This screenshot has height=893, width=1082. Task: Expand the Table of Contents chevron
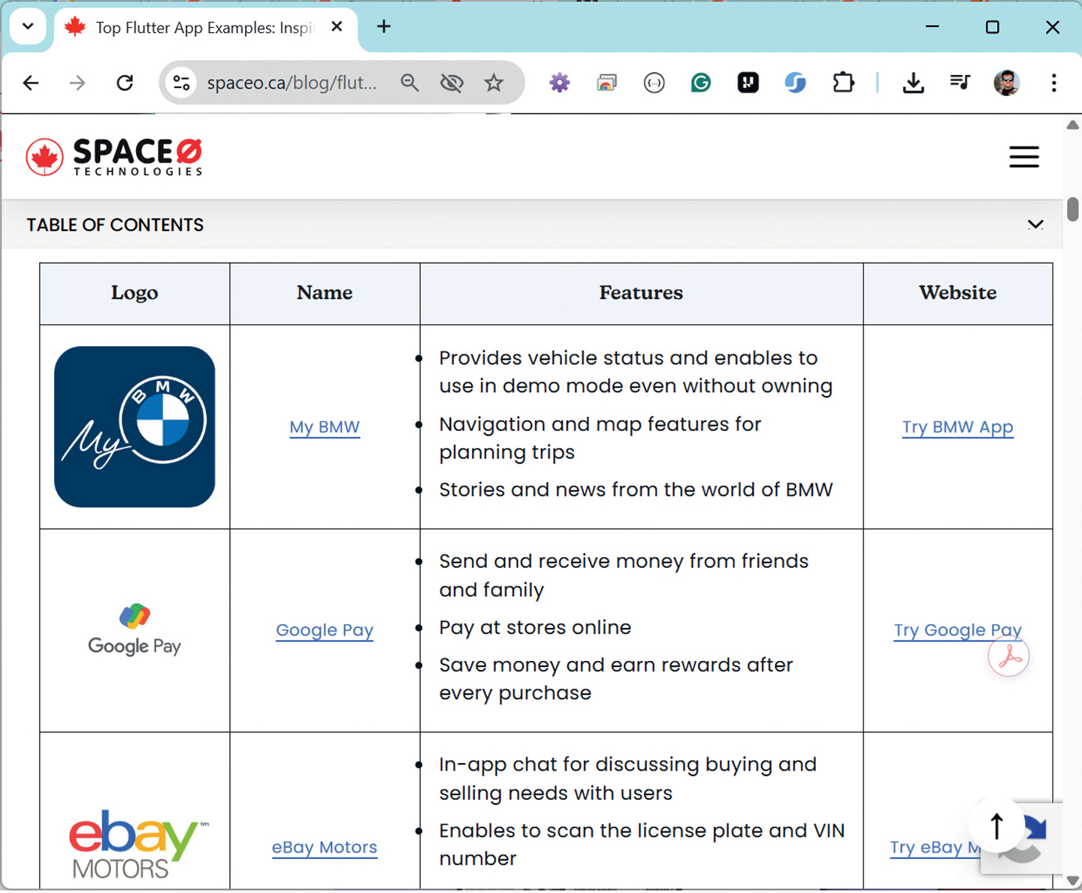[1035, 225]
